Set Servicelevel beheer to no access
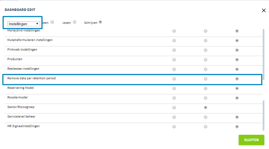269x149 pixels. tap(174, 117)
